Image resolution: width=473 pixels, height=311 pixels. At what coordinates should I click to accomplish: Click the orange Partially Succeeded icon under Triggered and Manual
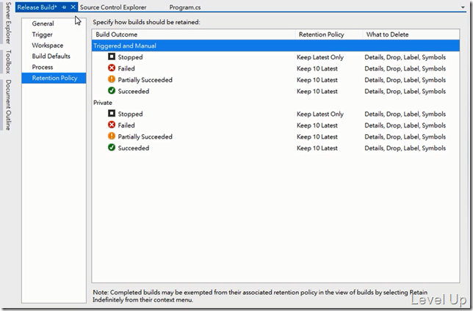coord(112,79)
